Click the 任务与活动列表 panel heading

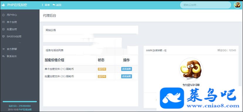click(x=55, y=50)
